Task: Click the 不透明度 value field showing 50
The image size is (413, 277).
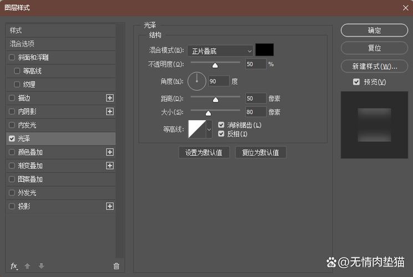Action: coord(256,64)
